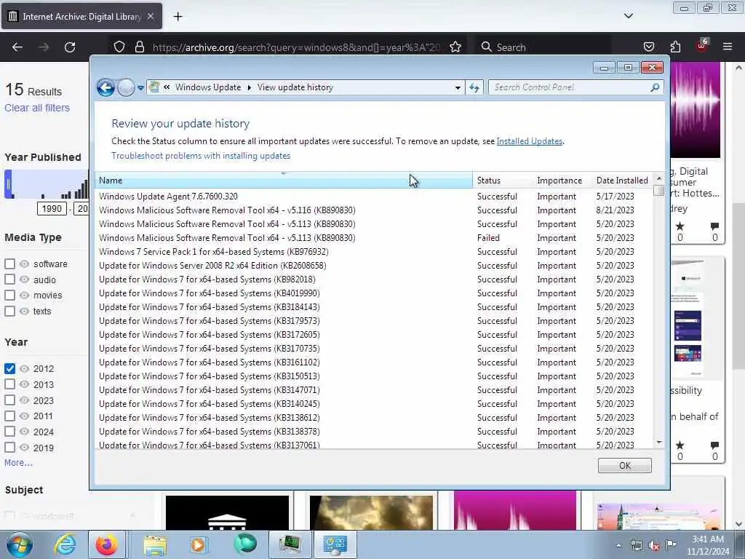This screenshot has height=559, width=745.
Task: Open Action Center flag tray icon
Action: pyautogui.click(x=671, y=545)
